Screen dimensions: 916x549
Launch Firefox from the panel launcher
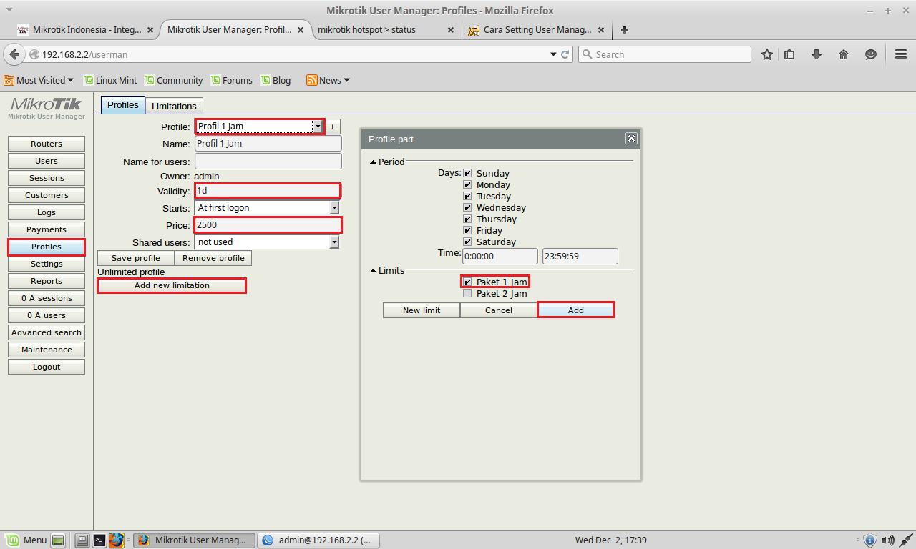(117, 540)
